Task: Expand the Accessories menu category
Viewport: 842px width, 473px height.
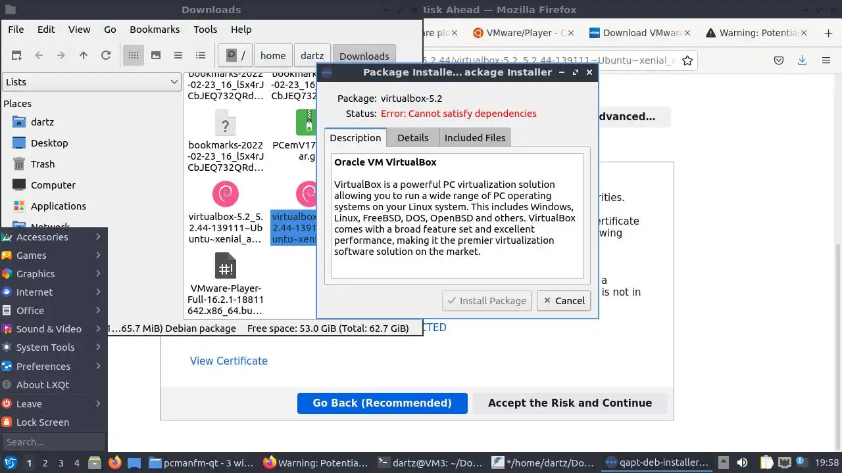Action: pyautogui.click(x=53, y=237)
